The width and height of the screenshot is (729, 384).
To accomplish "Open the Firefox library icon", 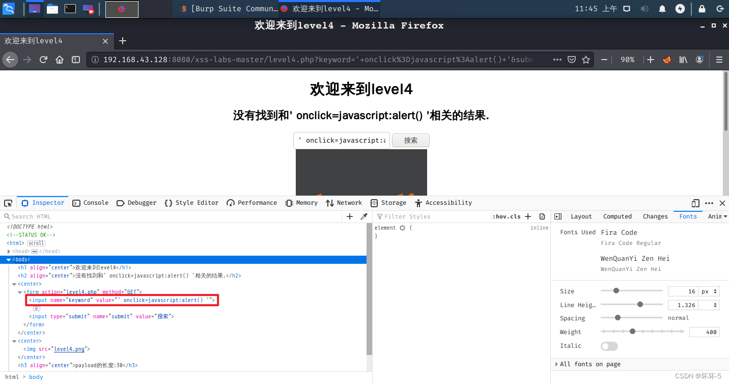I will click(x=683, y=60).
